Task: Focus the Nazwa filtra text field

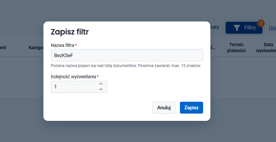Action: (127, 55)
